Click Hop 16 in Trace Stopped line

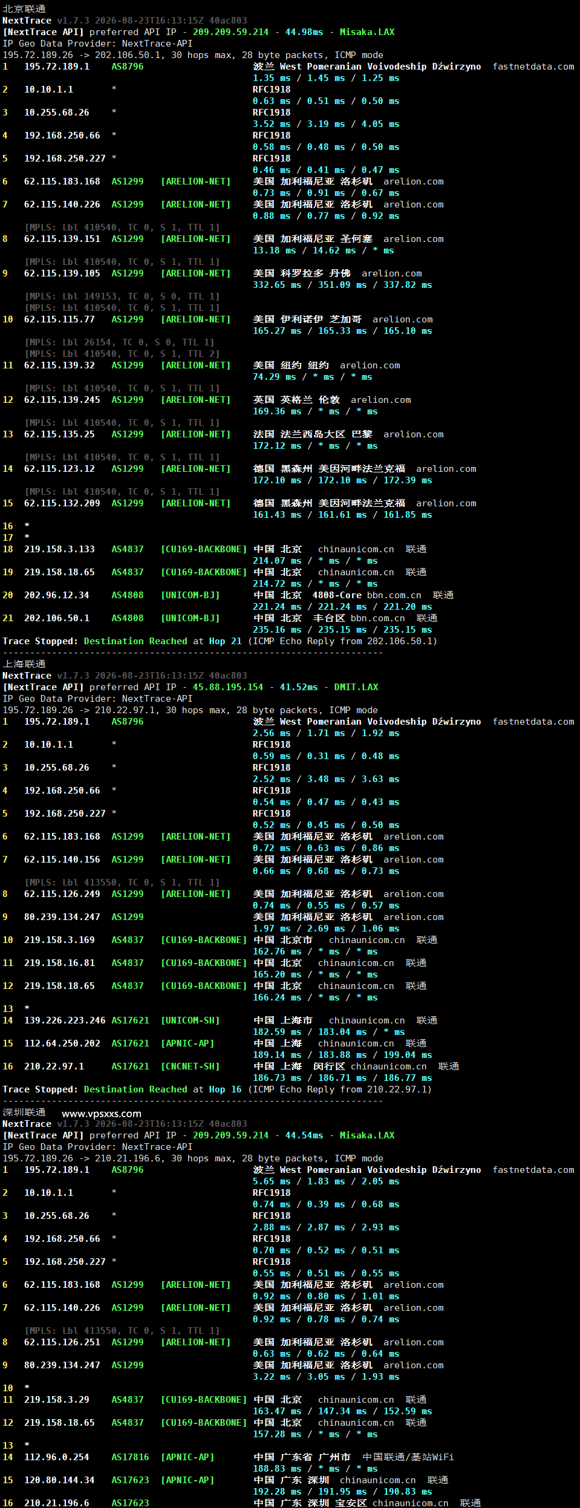(x=226, y=1089)
